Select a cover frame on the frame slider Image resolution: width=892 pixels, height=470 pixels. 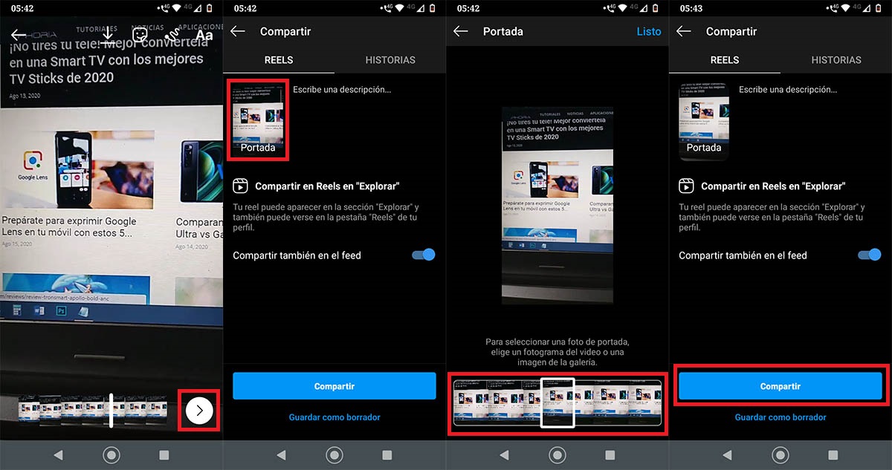(557, 404)
